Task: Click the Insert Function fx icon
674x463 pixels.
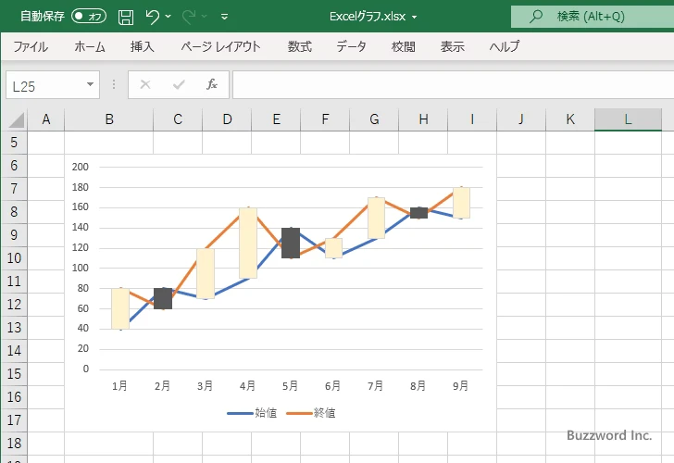Action: tap(212, 84)
